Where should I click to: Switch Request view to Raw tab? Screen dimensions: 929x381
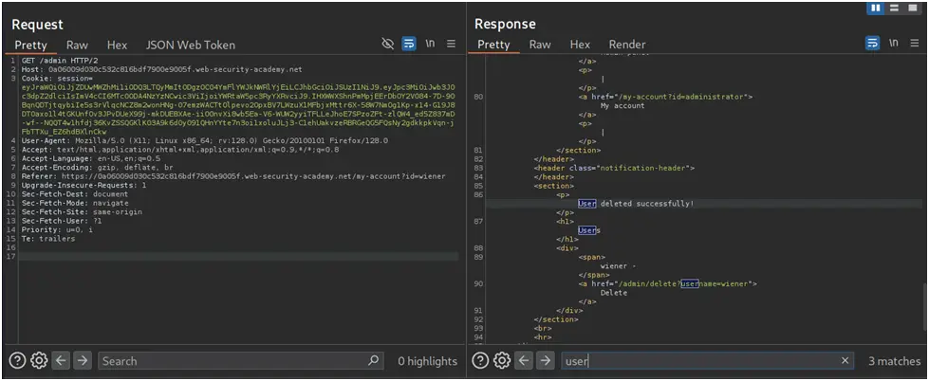pyautogui.click(x=77, y=45)
